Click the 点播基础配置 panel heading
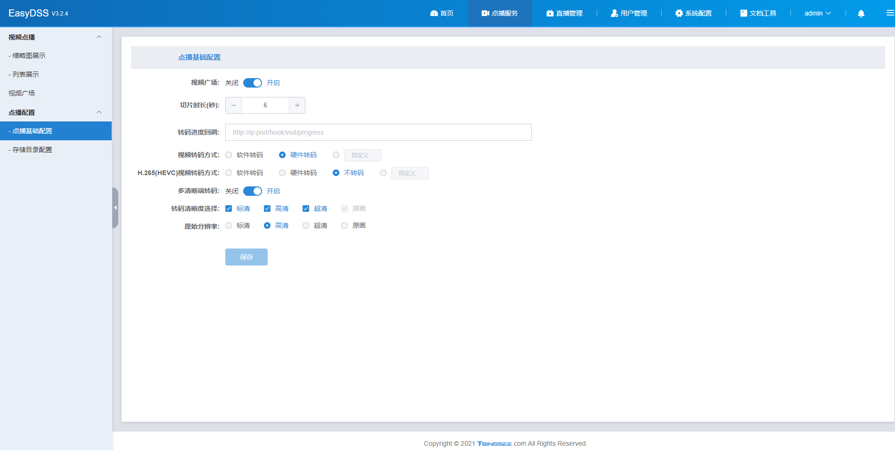 (x=199, y=57)
